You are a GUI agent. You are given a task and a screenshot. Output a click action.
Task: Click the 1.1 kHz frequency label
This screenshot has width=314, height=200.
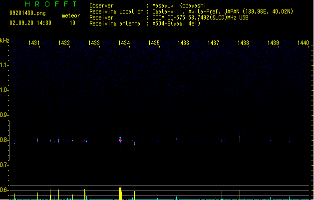tap(4, 65)
